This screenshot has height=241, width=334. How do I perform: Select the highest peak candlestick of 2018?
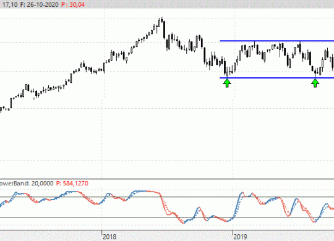(x=162, y=20)
